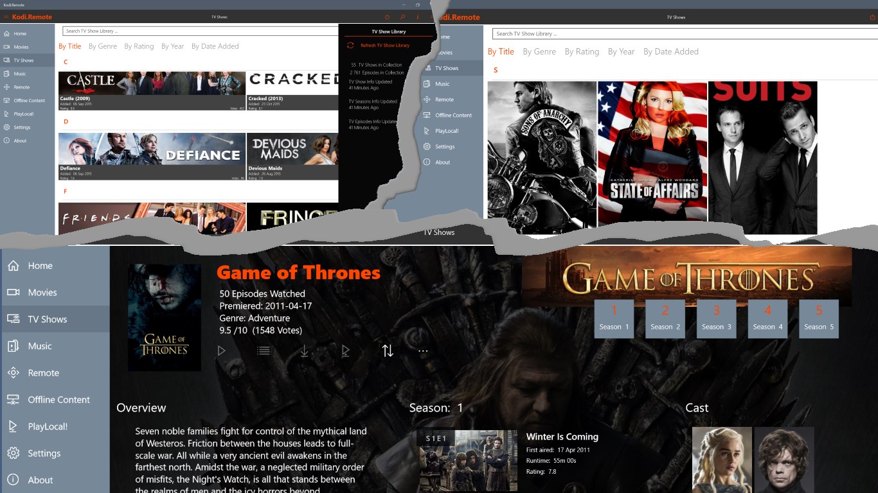Viewport: 878px width, 493px height.
Task: Open Home in banner-list window sidebar
Action: click(x=28, y=33)
